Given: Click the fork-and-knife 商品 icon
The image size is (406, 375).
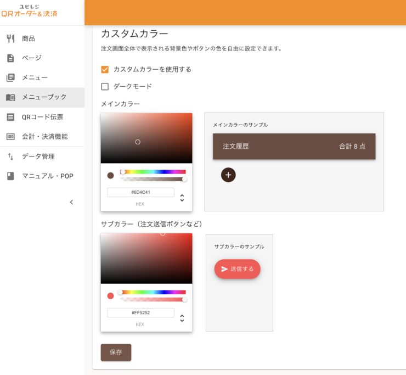Looking at the screenshot, I should (x=10, y=38).
